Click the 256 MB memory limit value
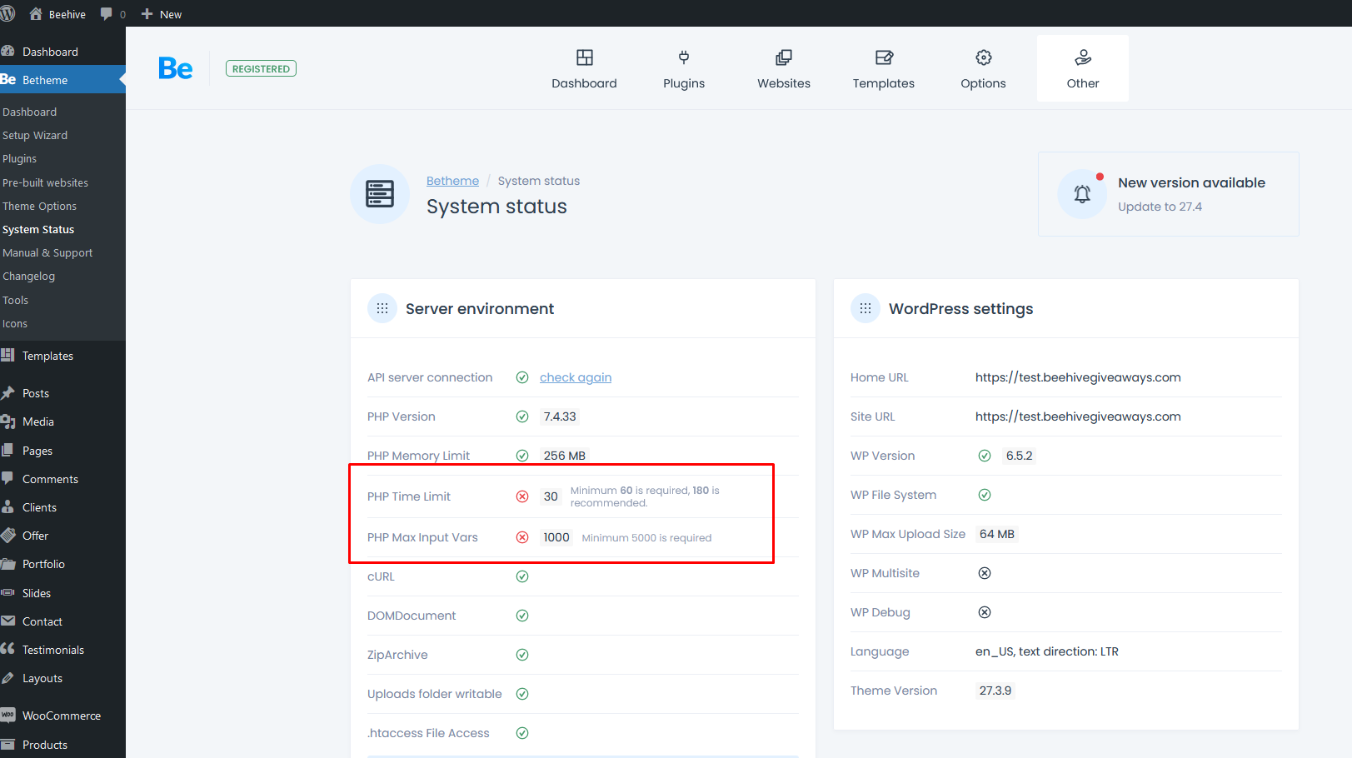The height and width of the screenshot is (758, 1352). [x=565, y=456]
